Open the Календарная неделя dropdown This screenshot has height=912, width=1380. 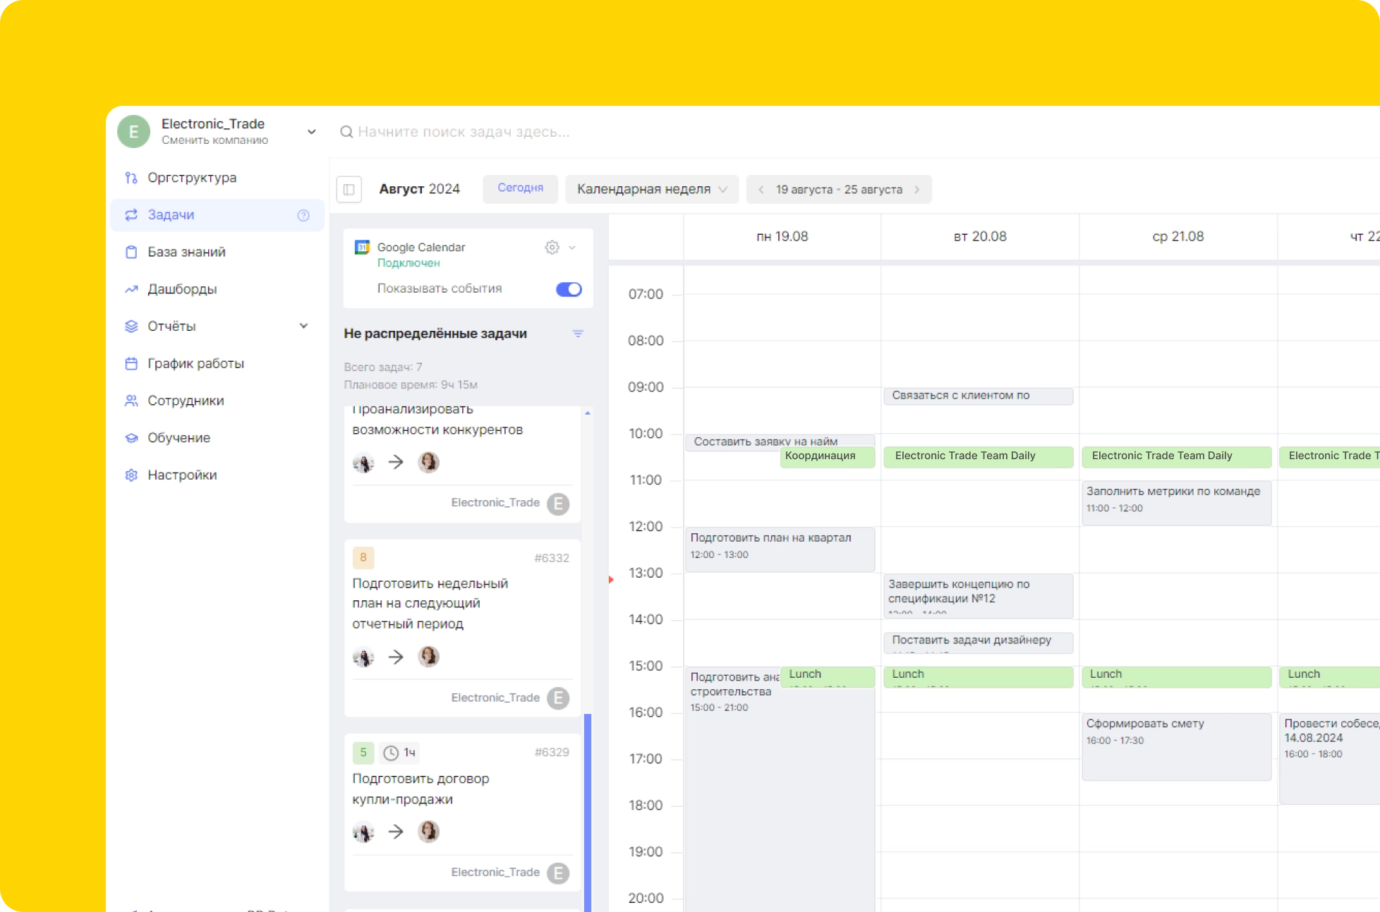point(652,189)
